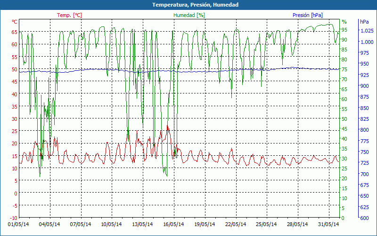Click the blue 'hPa' unit label
Viewport: 377px width, 236px height.
(364, 22)
